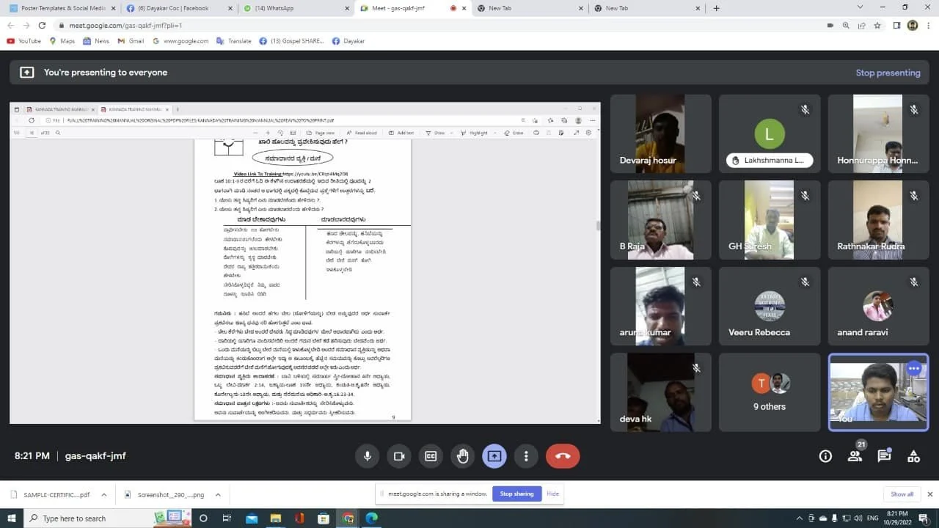
Task: Open meeting details info icon
Action: tap(825, 456)
